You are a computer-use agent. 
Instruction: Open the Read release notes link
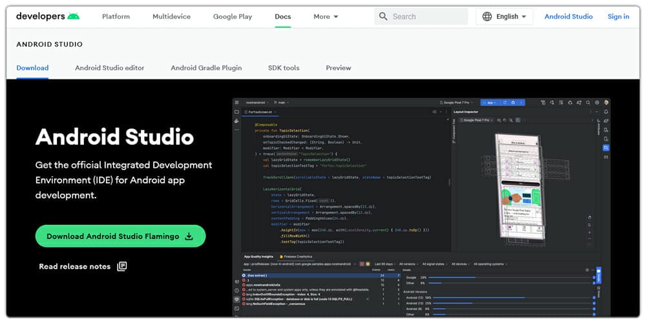83,267
